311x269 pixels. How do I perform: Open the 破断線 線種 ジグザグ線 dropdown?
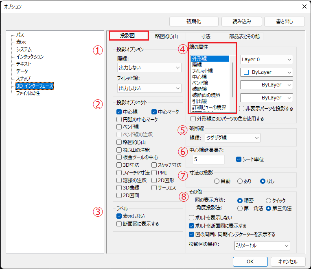(x=232, y=138)
